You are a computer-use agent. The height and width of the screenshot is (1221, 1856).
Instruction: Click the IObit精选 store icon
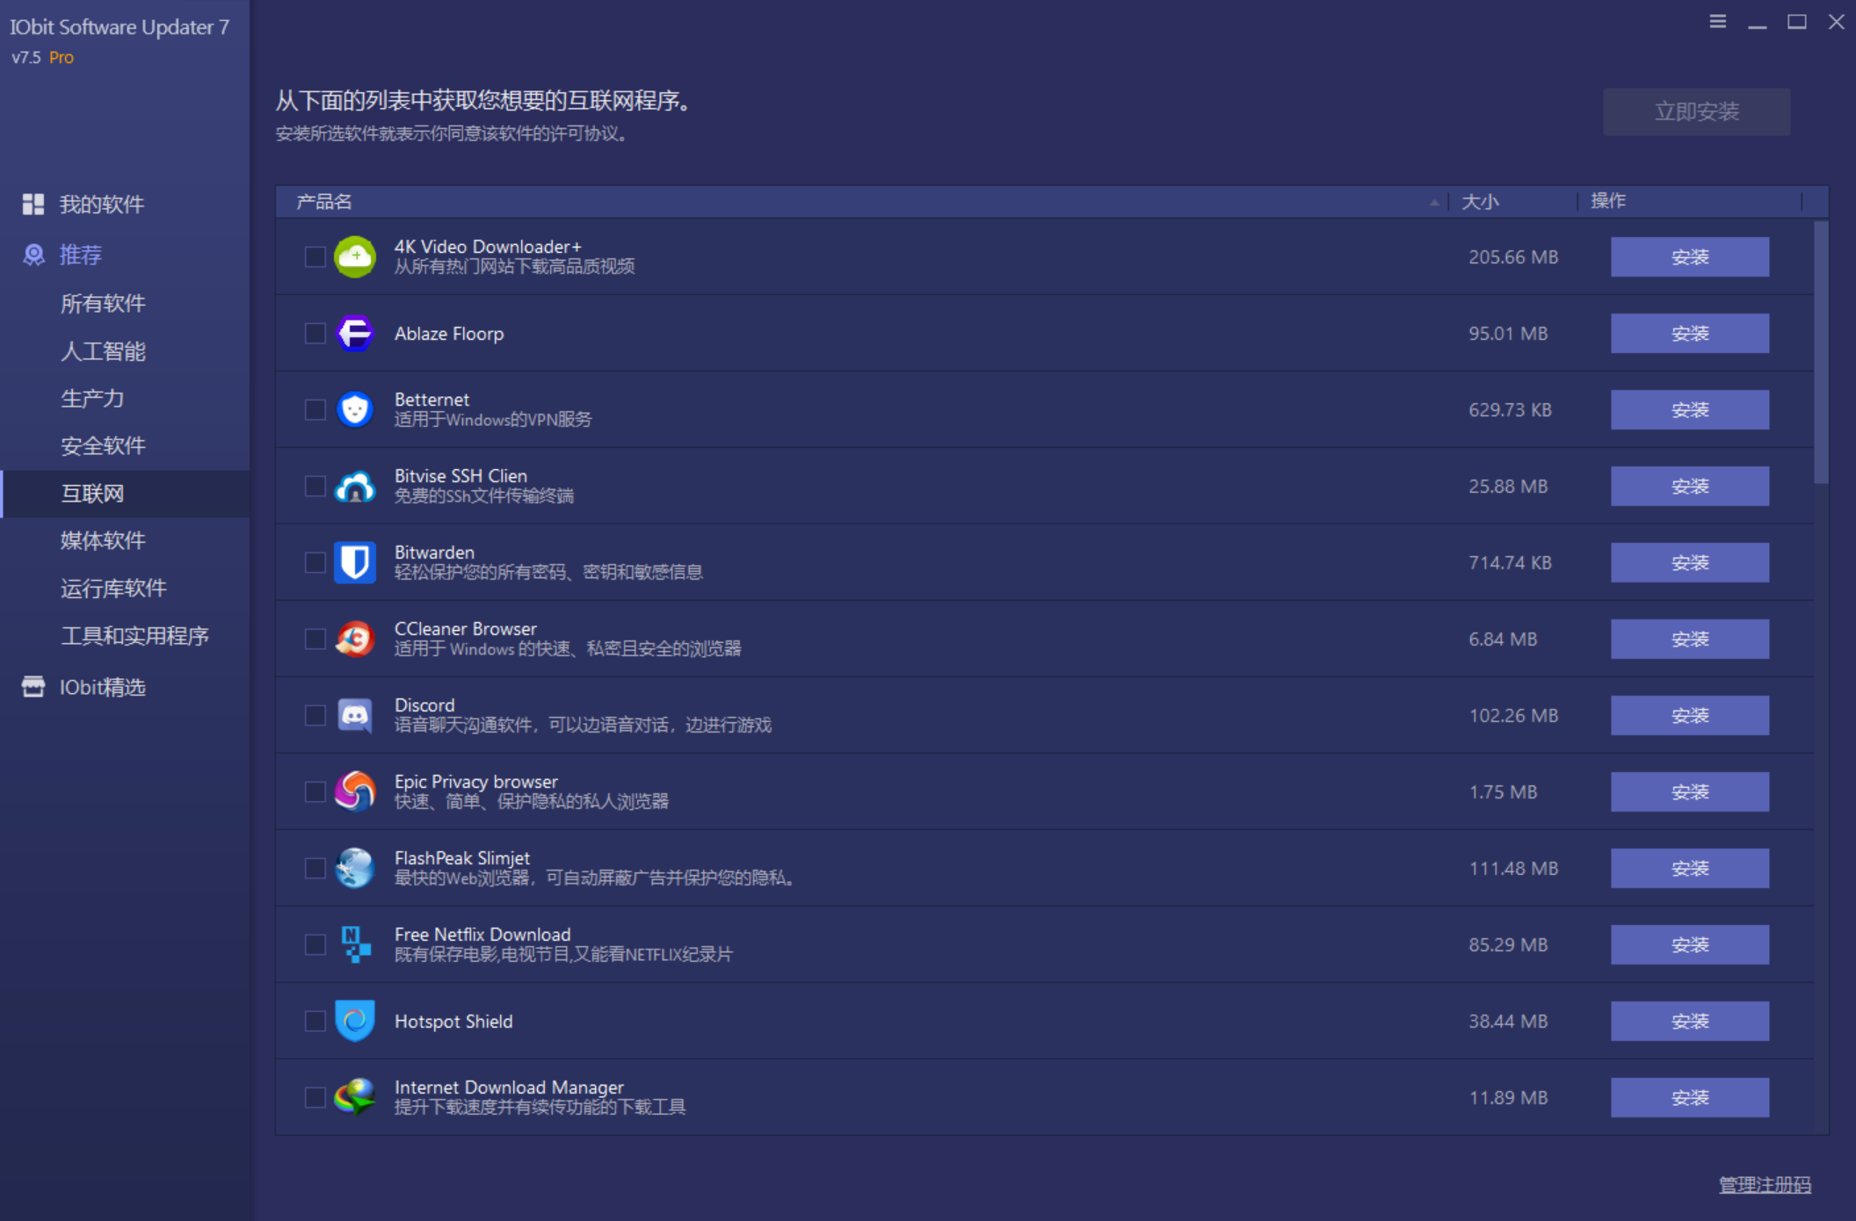[x=33, y=686]
